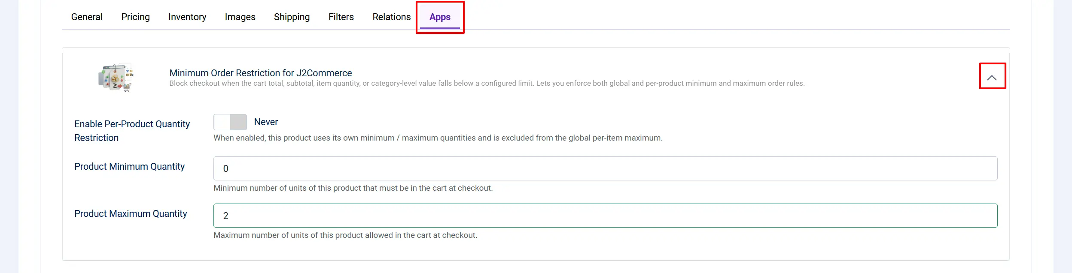This screenshot has width=1072, height=273.
Task: Click the plugin description text about blocking checkout
Action: (x=487, y=83)
